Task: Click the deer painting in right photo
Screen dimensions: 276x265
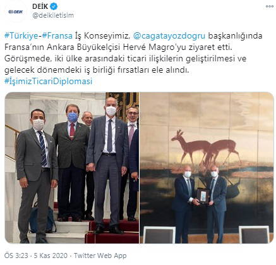Action: tap(205, 147)
